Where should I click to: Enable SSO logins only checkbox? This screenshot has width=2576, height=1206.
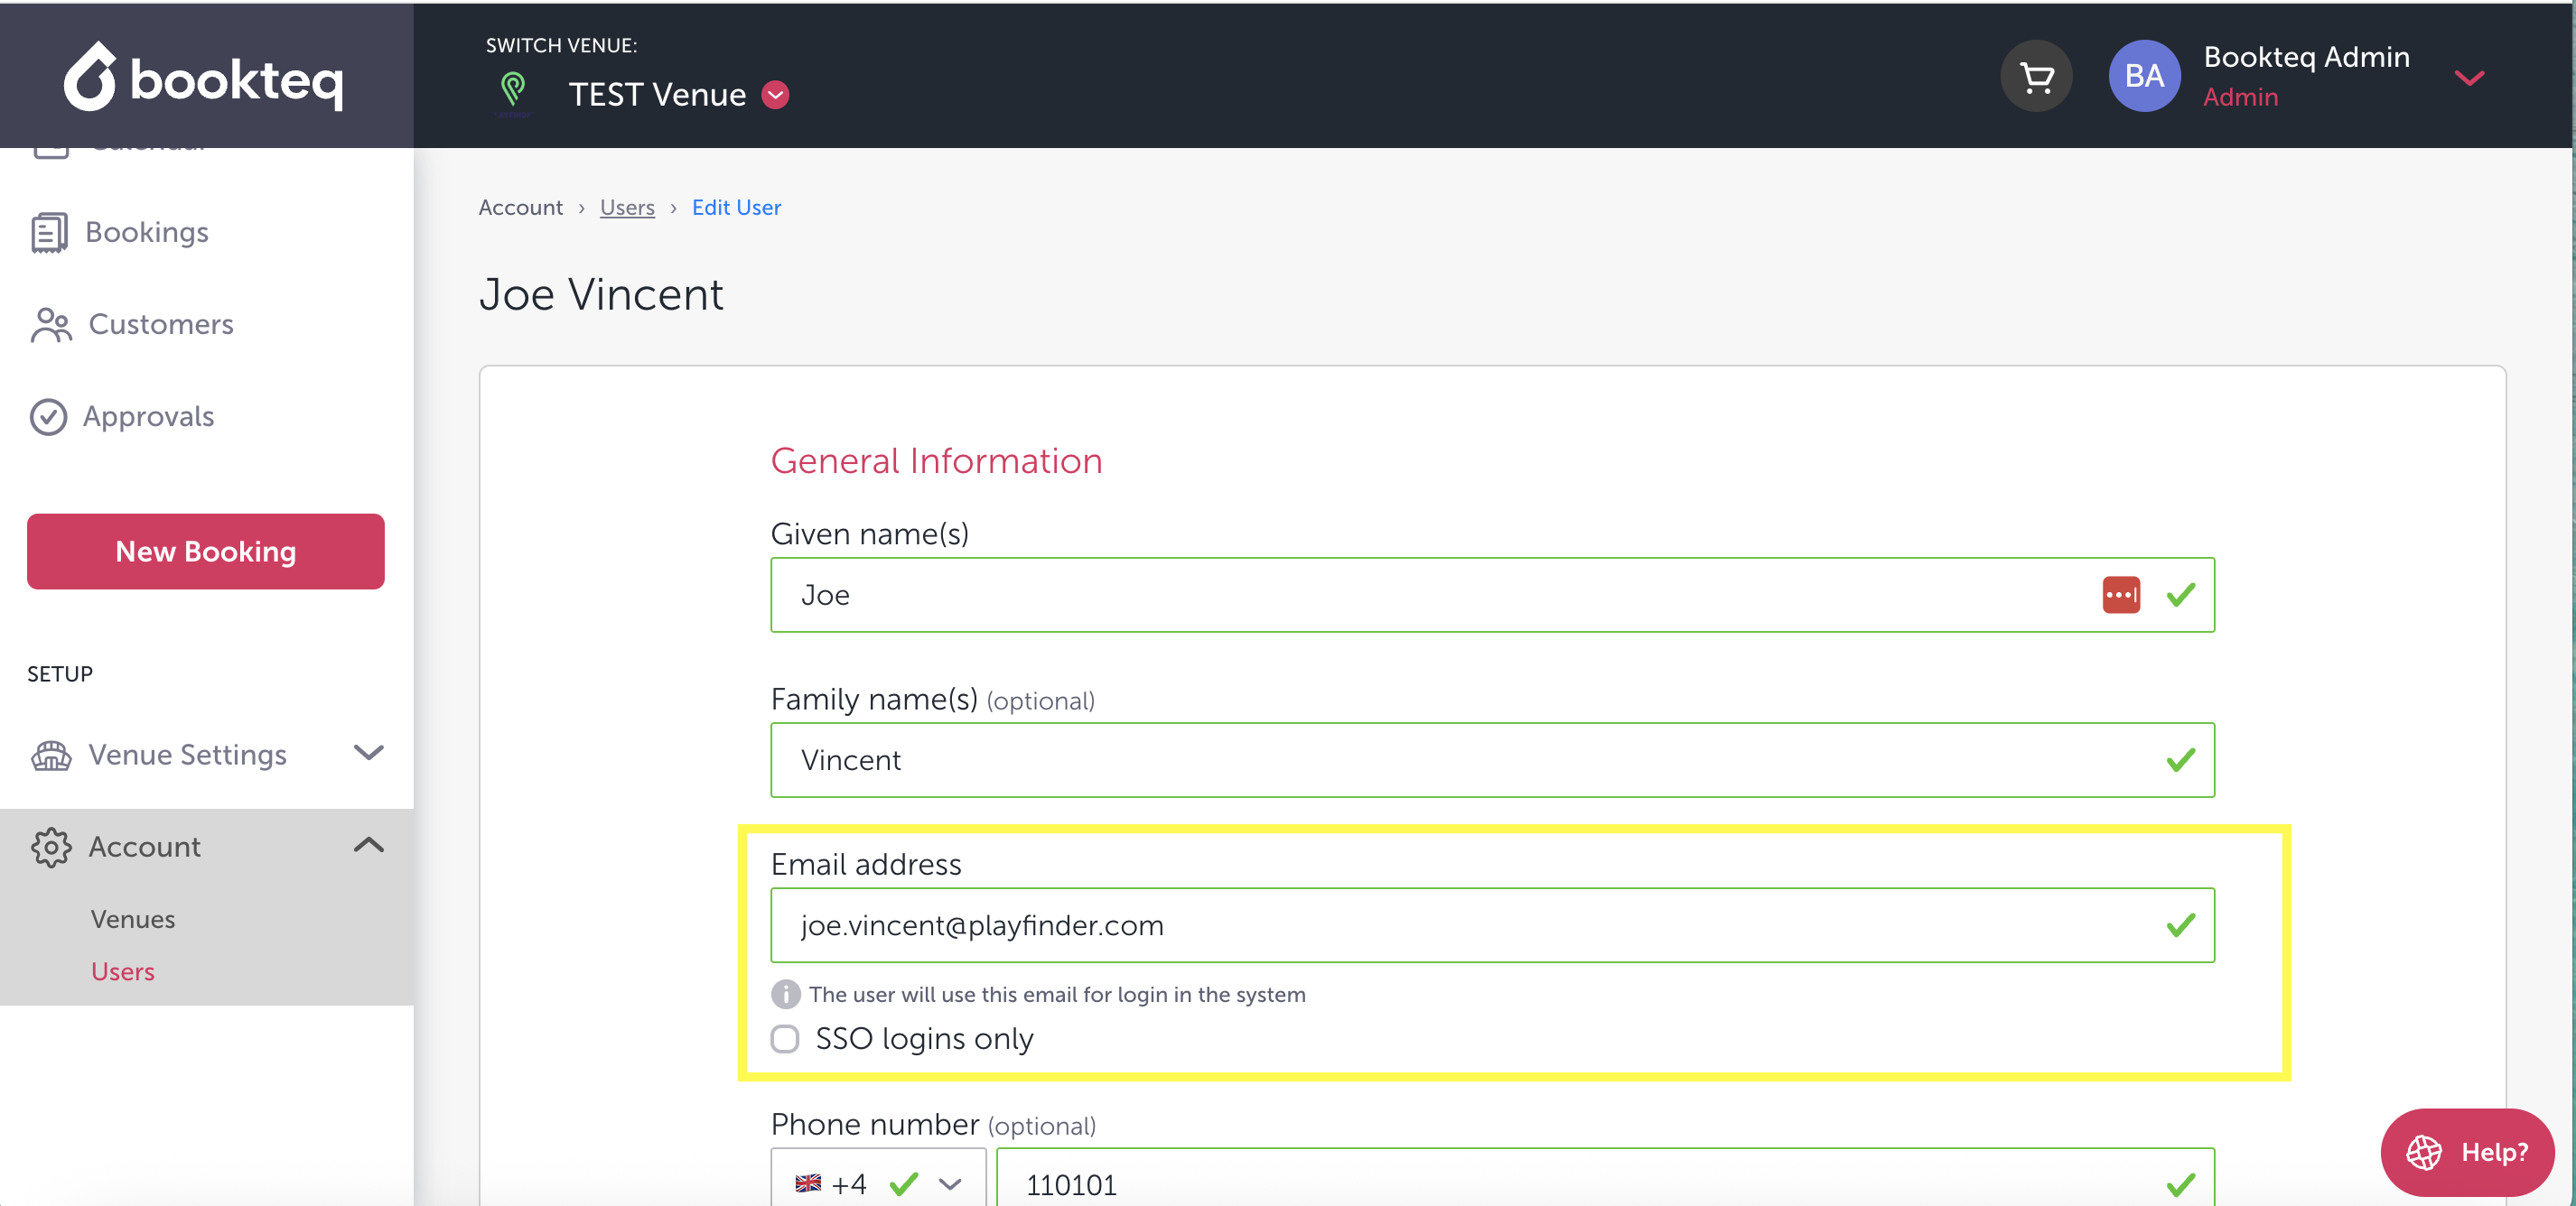pyautogui.click(x=785, y=1039)
